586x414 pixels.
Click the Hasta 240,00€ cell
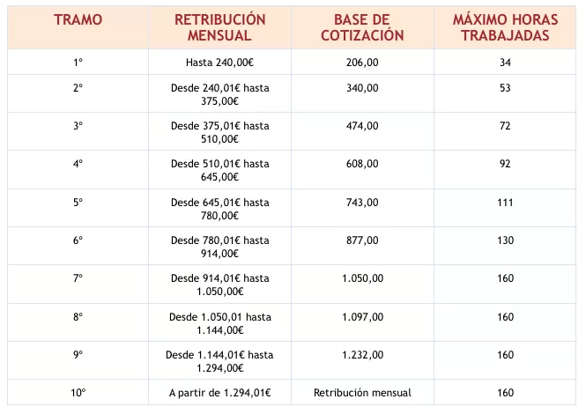tap(219, 62)
